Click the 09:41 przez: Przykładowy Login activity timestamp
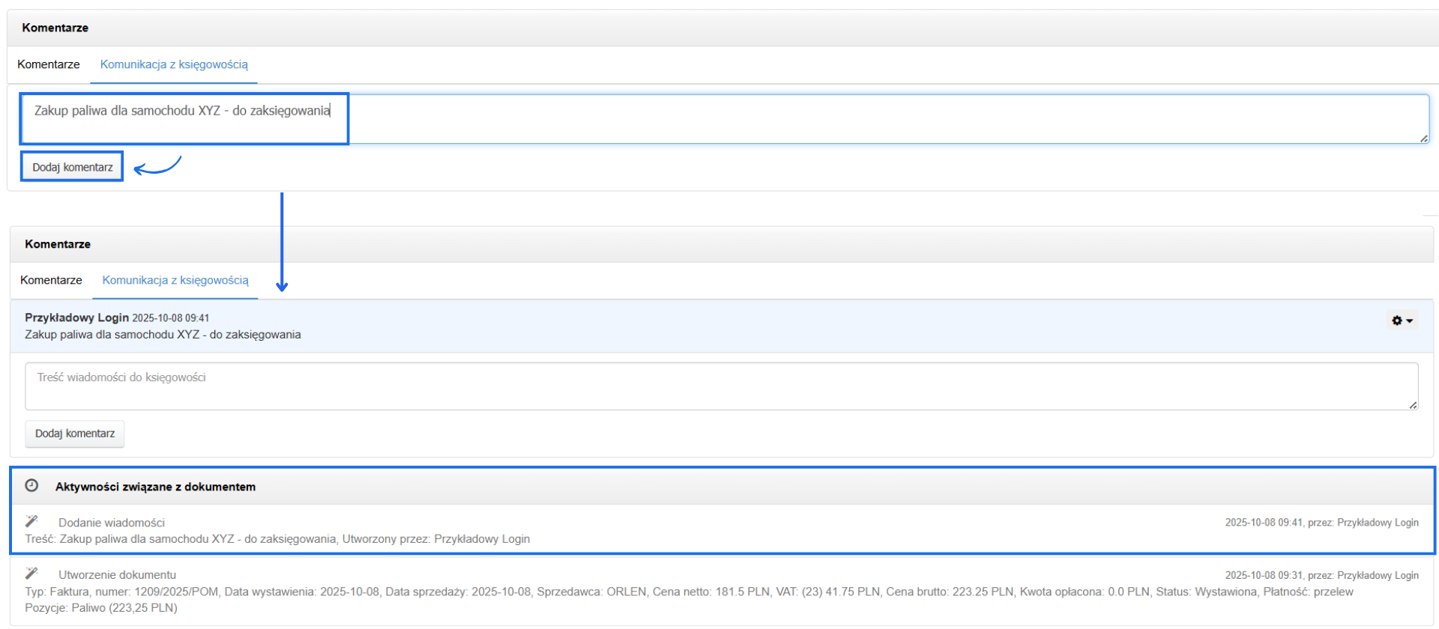Viewport: 1439px width, 629px height. (x=1322, y=523)
